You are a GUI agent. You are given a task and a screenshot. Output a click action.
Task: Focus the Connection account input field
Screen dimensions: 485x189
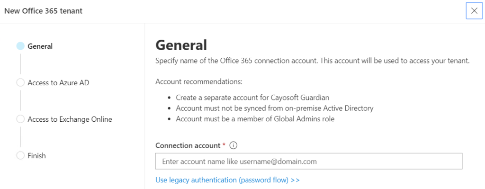[x=309, y=161]
